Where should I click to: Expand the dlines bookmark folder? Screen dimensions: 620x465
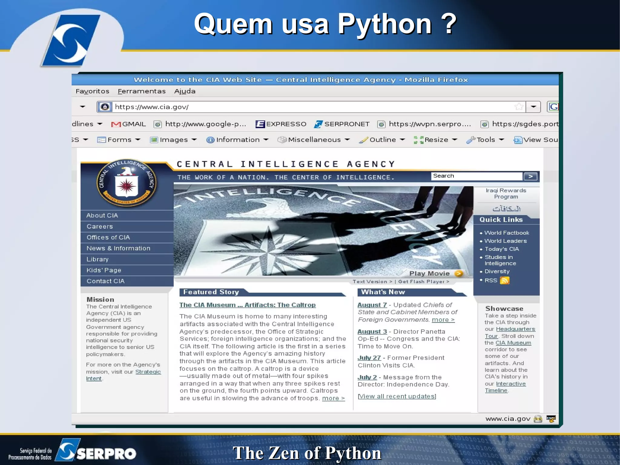(x=87, y=124)
